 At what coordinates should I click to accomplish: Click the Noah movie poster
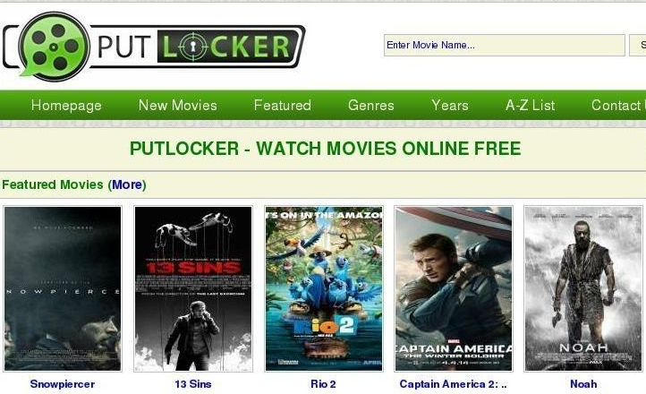pyautogui.click(x=583, y=288)
